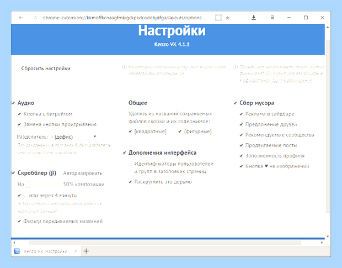Open the Разделитель (дефис) dropdown
The width and height of the screenshot is (342, 268).
pos(74,137)
